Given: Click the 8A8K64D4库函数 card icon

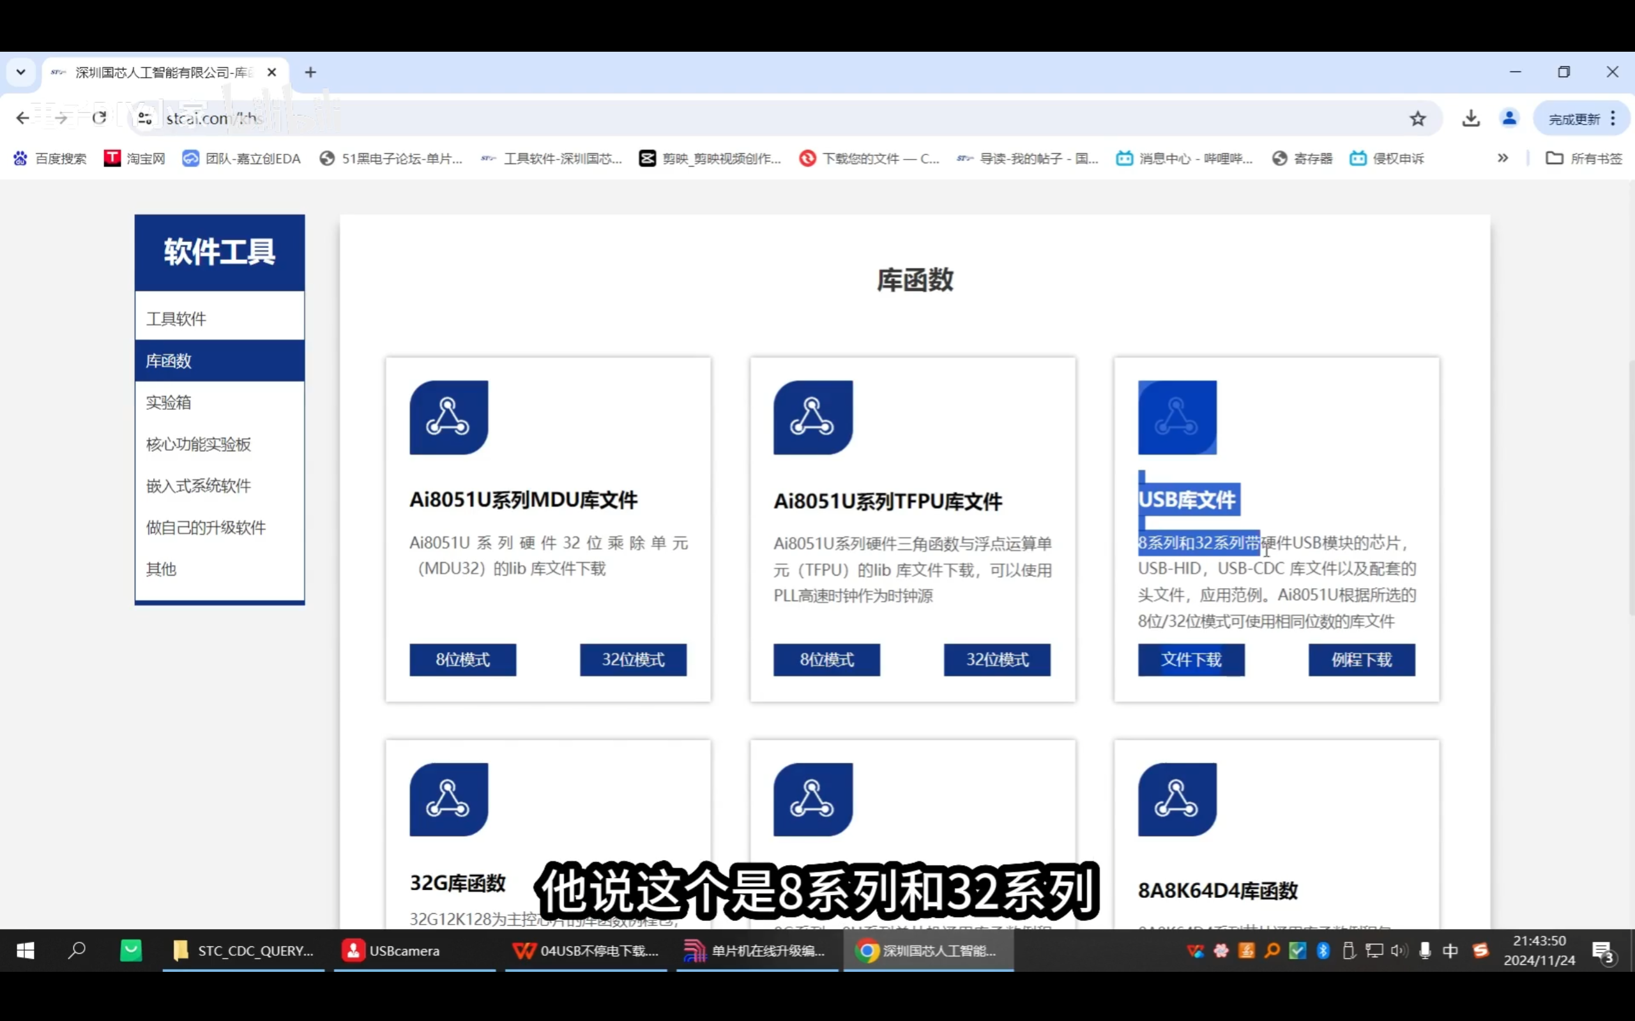Looking at the screenshot, I should tap(1177, 799).
